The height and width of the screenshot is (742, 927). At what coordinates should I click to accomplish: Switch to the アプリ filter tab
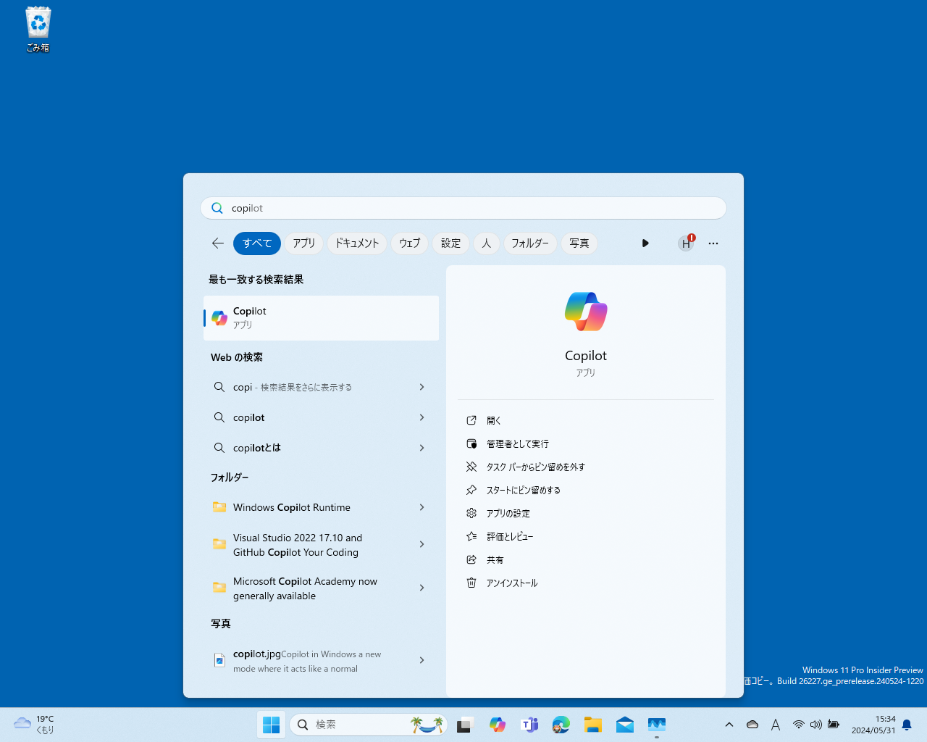coord(304,243)
